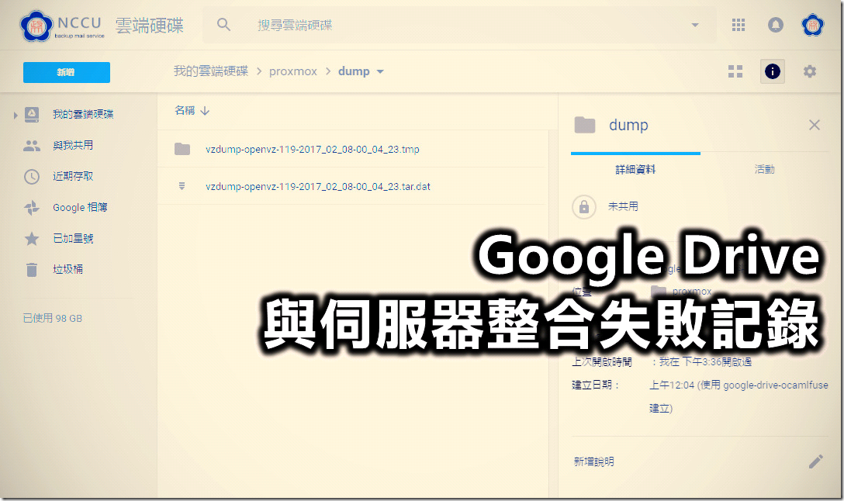Open the settings gear menu
This screenshot has height=501, width=844.
(810, 71)
